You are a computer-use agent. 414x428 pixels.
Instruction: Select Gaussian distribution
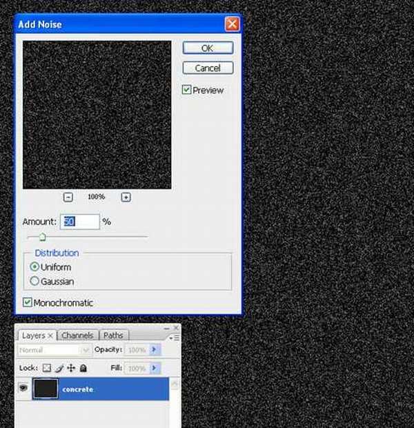[x=34, y=282]
